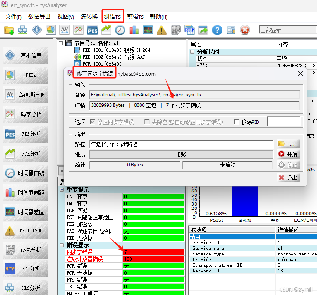Open RTP分析 sidebar panel
The width and height of the screenshot is (317, 295).
coord(26,268)
